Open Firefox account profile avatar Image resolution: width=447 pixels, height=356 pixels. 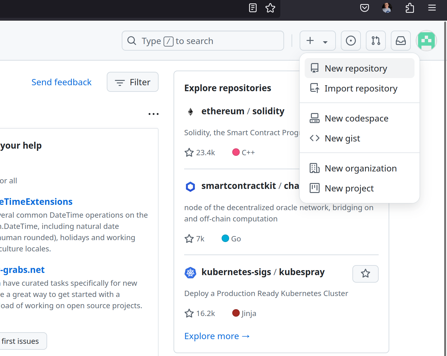(387, 8)
